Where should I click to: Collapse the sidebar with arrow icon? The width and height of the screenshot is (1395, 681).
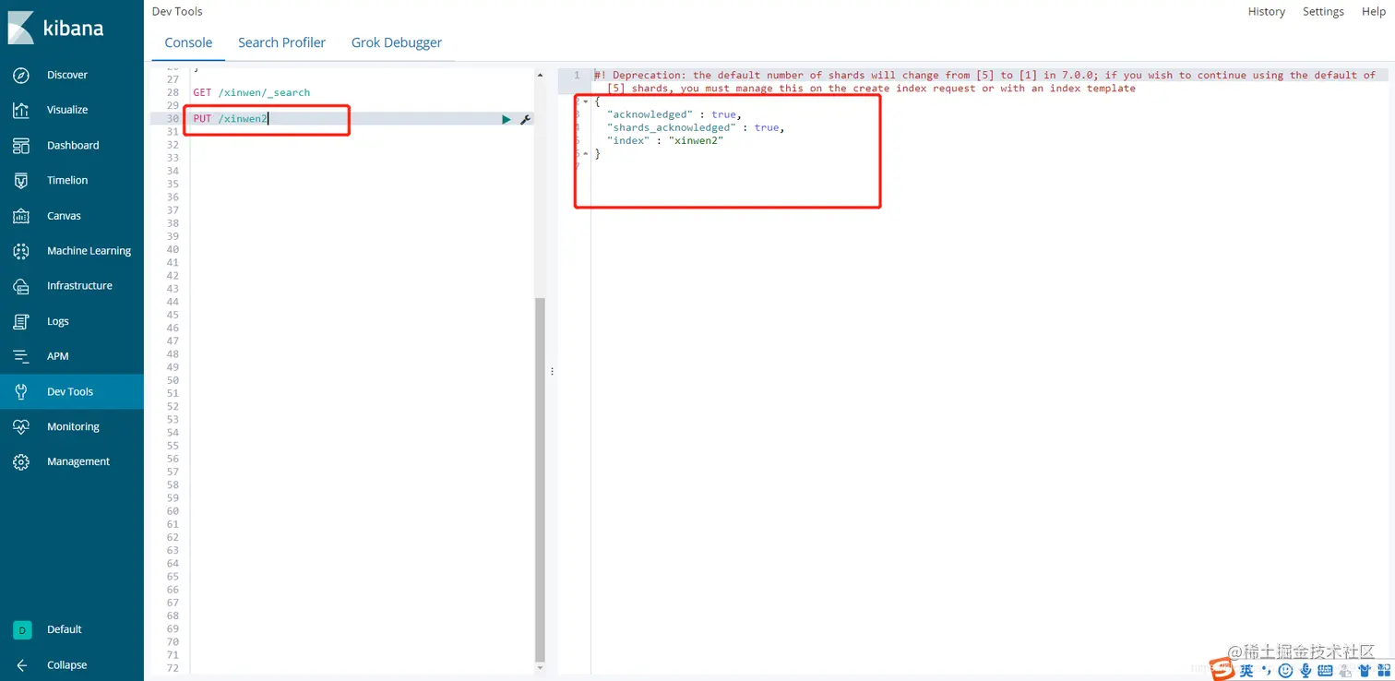tap(21, 664)
